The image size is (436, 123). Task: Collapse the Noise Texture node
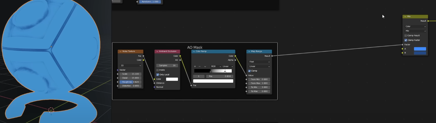[120, 51]
